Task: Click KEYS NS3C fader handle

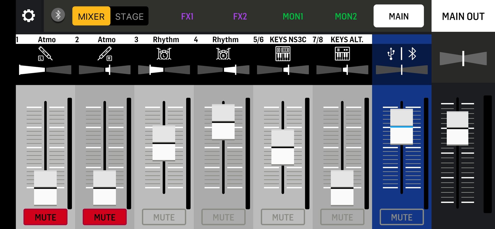Action: [x=283, y=147]
